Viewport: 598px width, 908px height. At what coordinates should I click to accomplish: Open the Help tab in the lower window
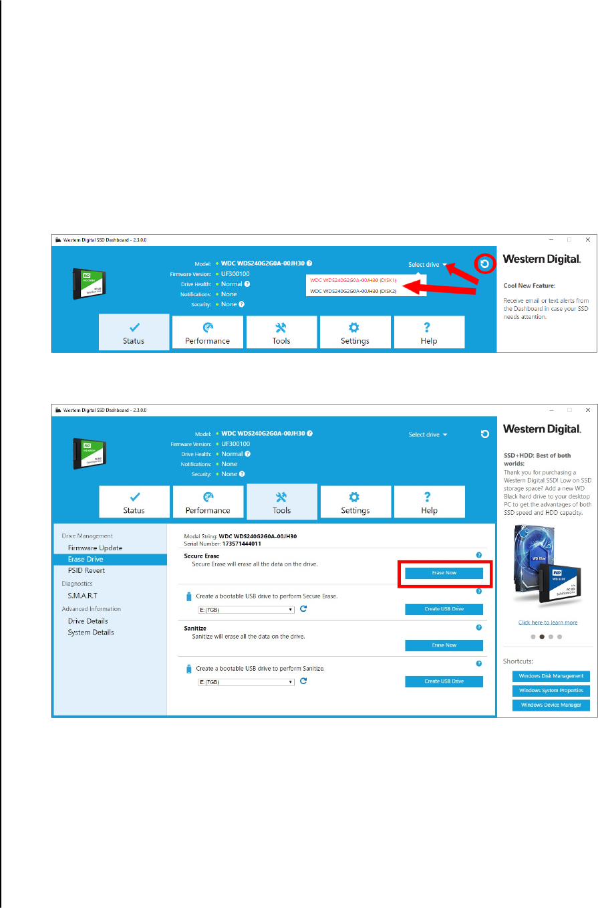tap(429, 501)
